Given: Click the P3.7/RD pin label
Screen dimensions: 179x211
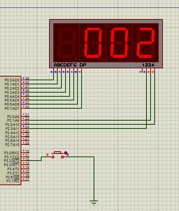Looking at the screenshot, I should (x=13, y=181).
